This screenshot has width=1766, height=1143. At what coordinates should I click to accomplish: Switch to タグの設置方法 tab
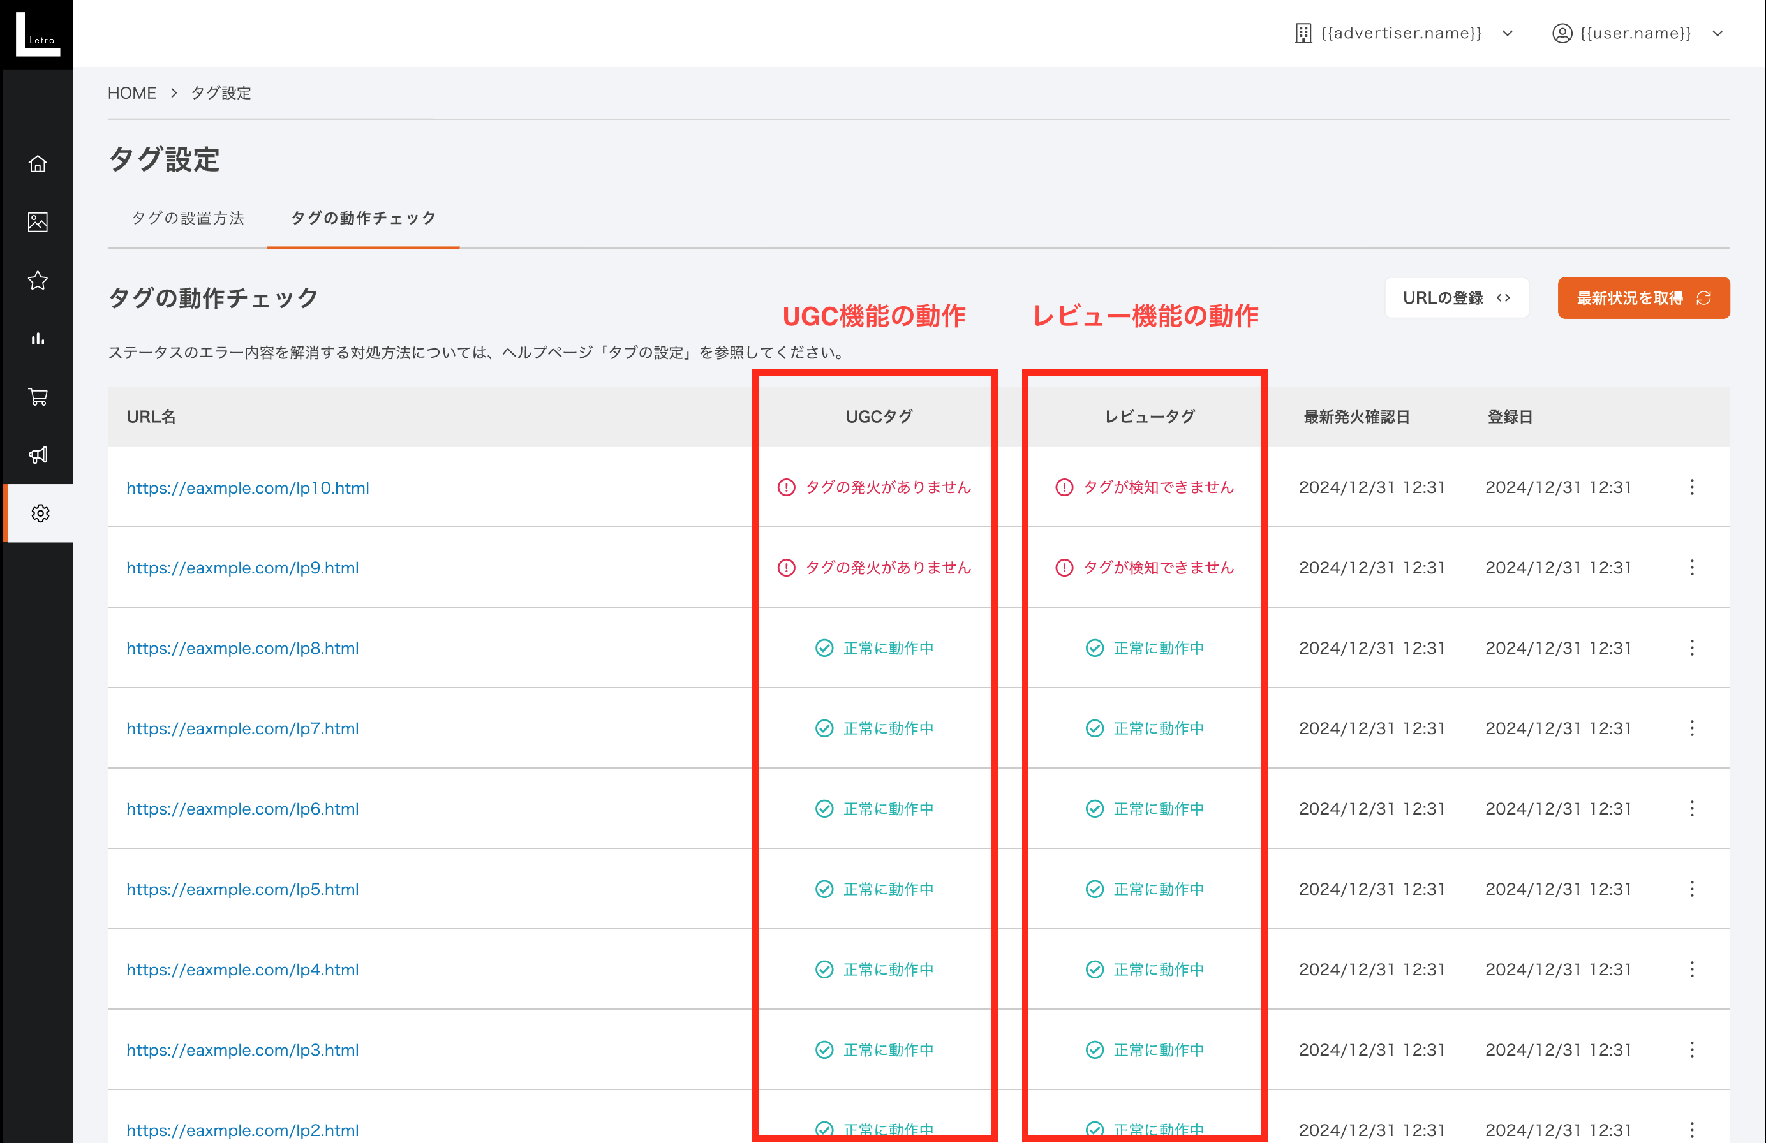(188, 218)
